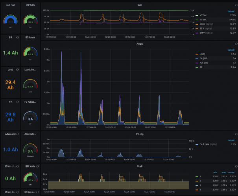Sort SoC legend by current column

(x=231, y=11)
